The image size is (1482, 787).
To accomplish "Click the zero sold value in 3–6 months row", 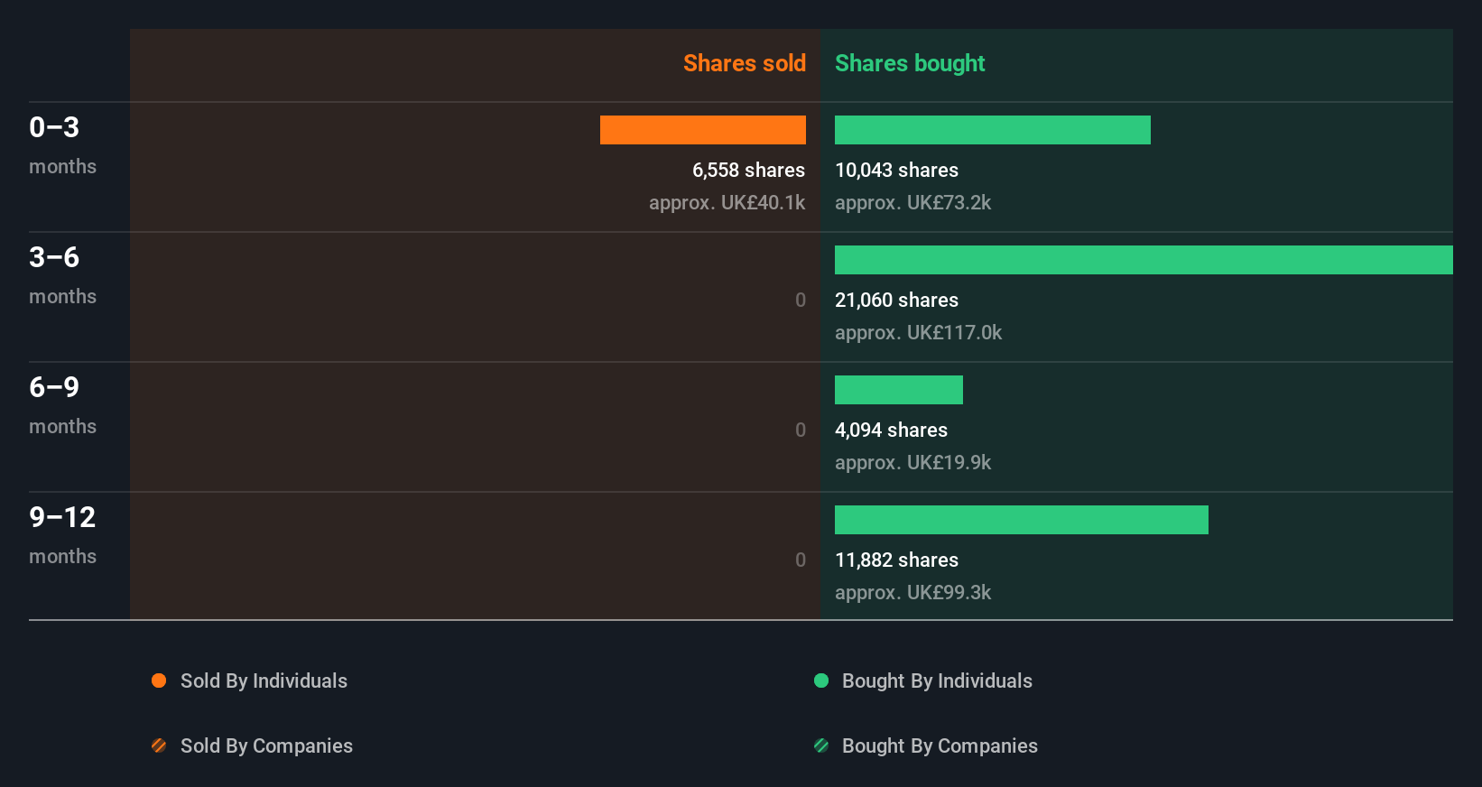I will tap(801, 300).
